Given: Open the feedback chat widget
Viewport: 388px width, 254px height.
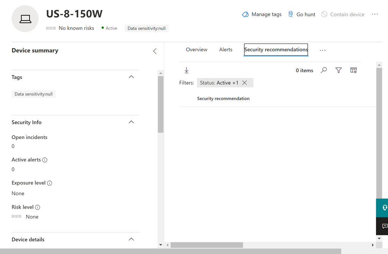Looking at the screenshot, I should pos(384,226).
